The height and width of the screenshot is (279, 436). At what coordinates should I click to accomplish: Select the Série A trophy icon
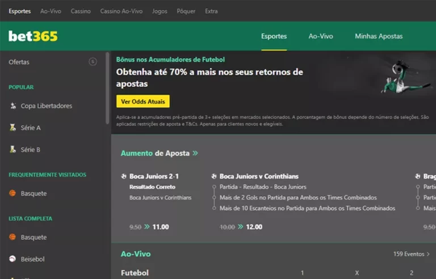13,128
